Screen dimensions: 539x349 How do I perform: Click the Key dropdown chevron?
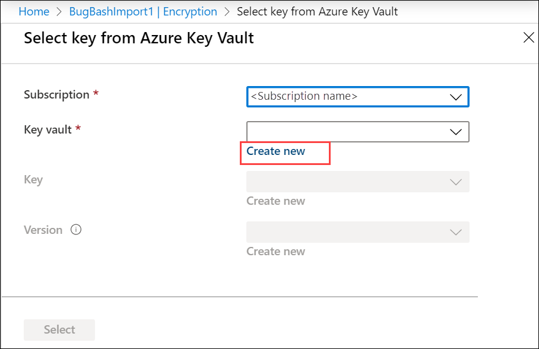pyautogui.click(x=456, y=182)
